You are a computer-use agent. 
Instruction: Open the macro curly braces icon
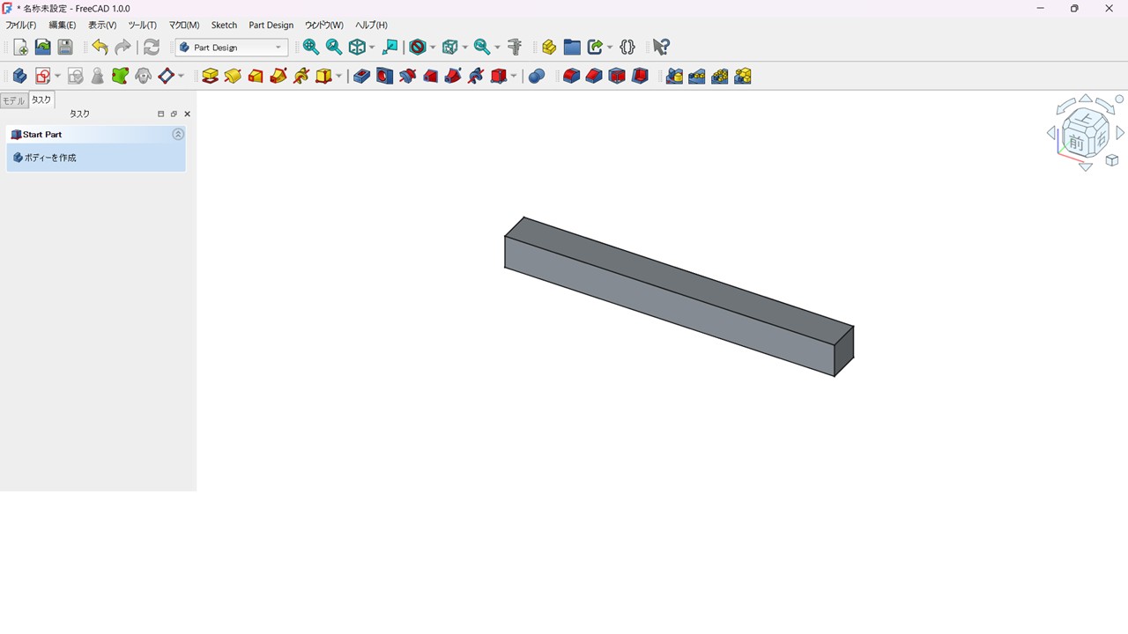point(627,48)
